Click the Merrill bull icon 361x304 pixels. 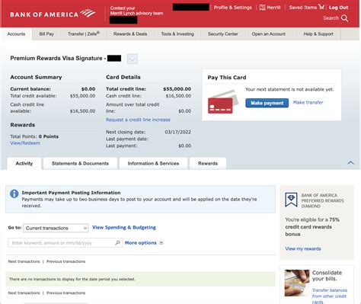(262, 8)
